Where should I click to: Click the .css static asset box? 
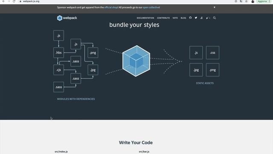point(212,53)
